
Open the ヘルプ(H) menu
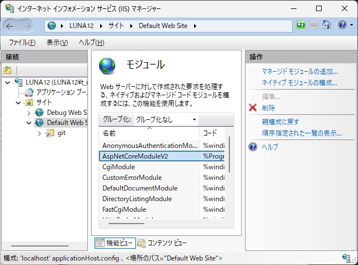tap(92, 43)
